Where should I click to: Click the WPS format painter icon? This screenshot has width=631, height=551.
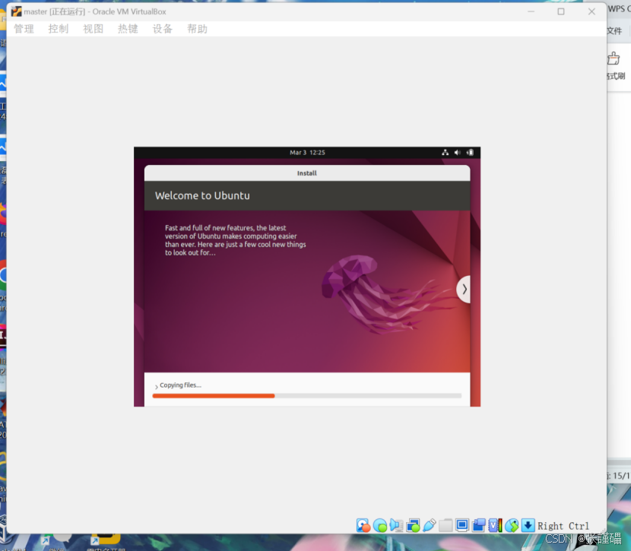click(x=614, y=59)
